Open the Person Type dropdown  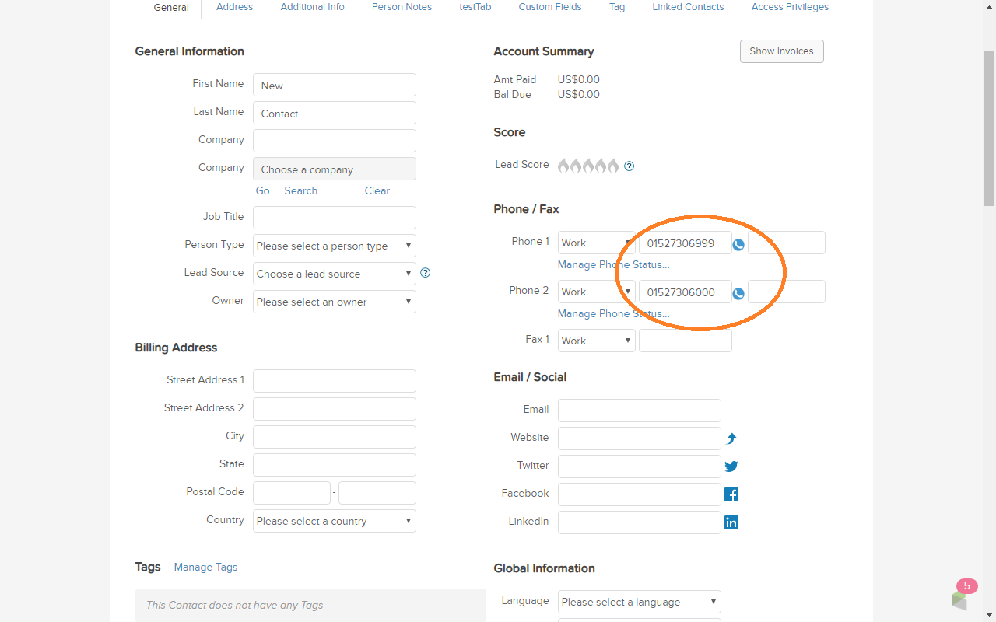334,246
